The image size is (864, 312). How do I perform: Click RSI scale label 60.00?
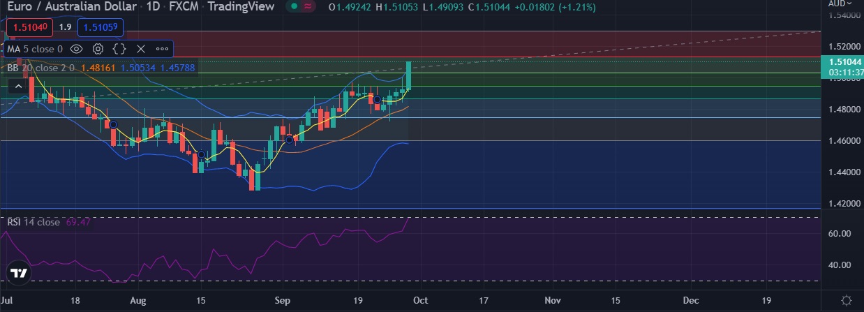[841, 233]
